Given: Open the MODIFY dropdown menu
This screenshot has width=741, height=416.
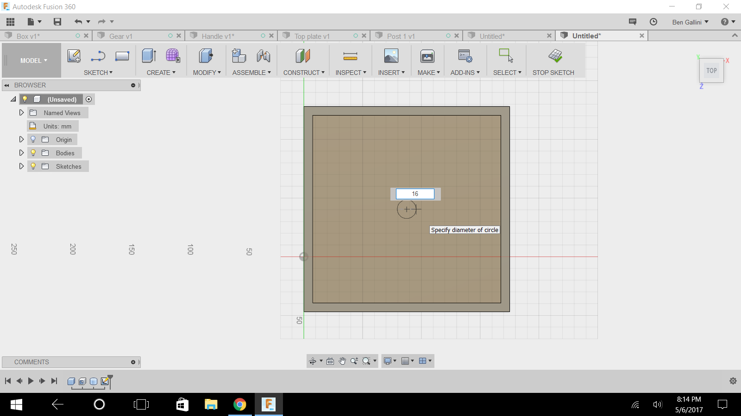Looking at the screenshot, I should point(207,73).
